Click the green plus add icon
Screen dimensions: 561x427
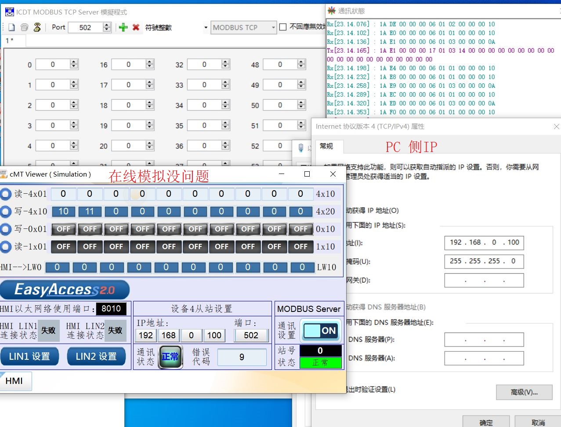[123, 27]
